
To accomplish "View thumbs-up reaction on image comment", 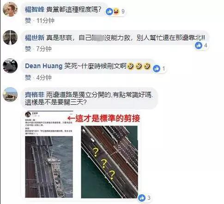I will click(142, 198).
